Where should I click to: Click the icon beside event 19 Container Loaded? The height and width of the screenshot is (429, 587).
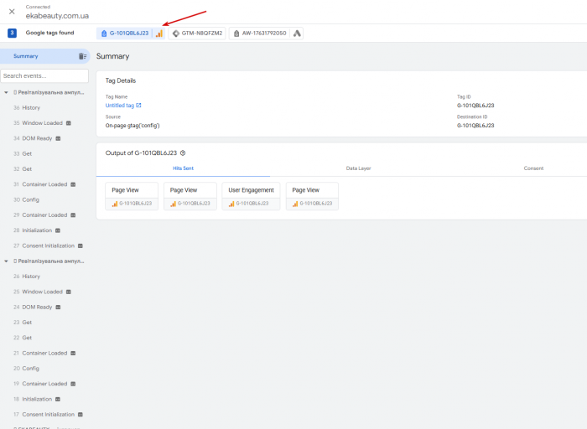73,384
